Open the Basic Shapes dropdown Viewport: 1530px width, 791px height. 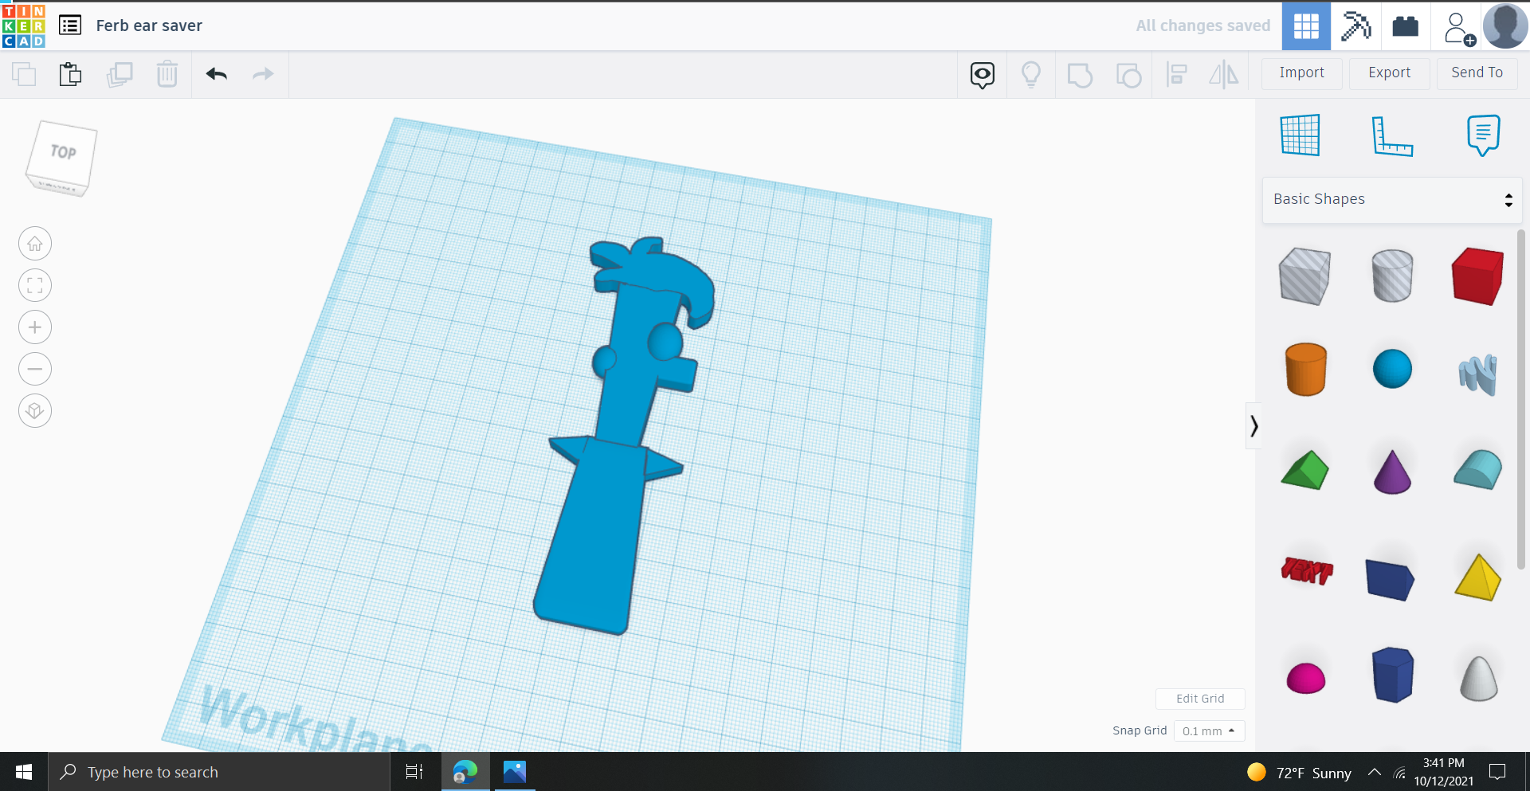coord(1391,199)
